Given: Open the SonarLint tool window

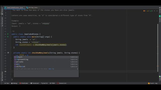Looking at the screenshot, I should point(62,83).
